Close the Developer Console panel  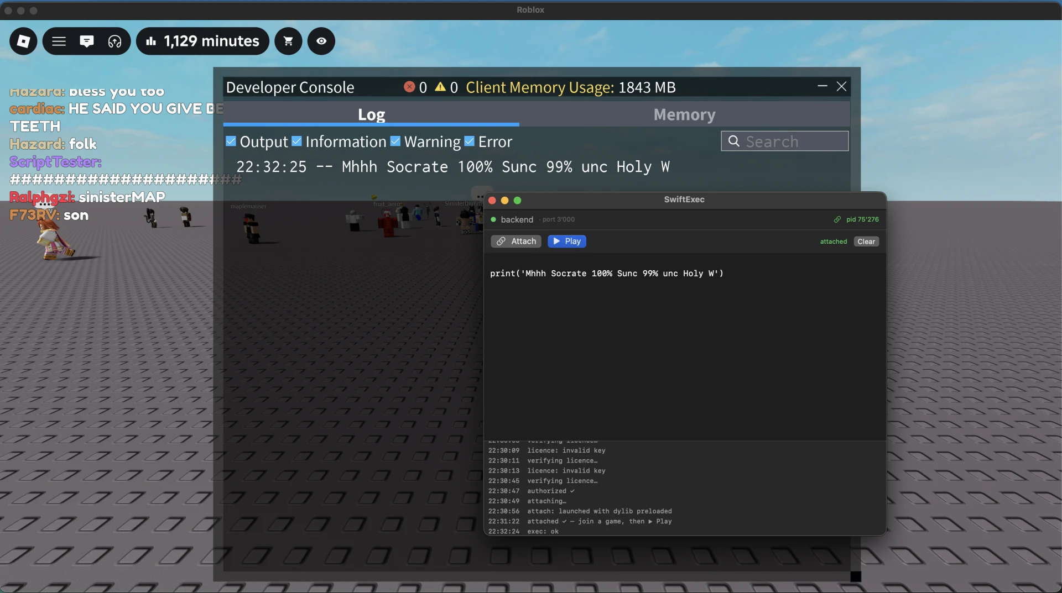[841, 86]
